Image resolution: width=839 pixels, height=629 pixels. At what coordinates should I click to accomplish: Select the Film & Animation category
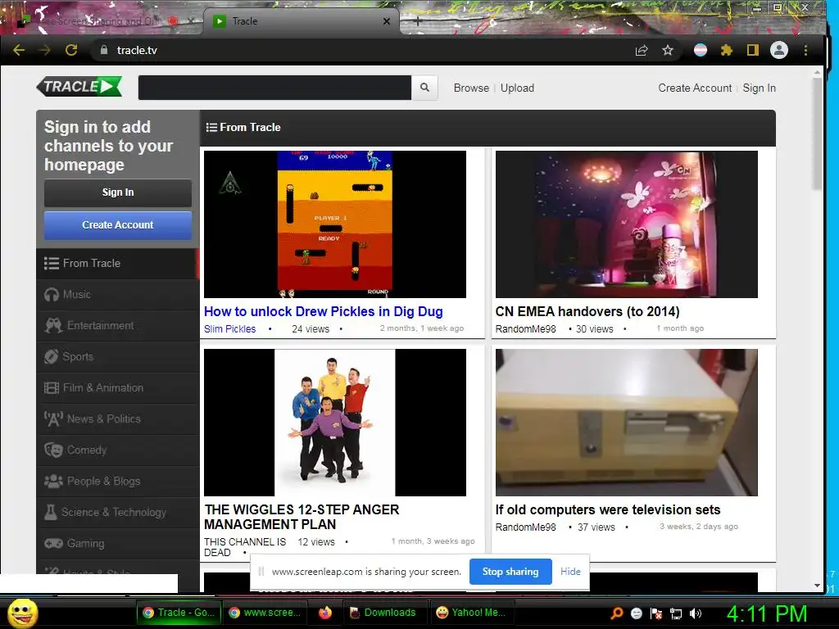(118, 387)
